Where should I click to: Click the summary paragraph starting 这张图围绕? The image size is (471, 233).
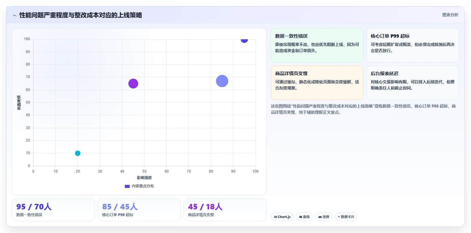click(x=363, y=109)
